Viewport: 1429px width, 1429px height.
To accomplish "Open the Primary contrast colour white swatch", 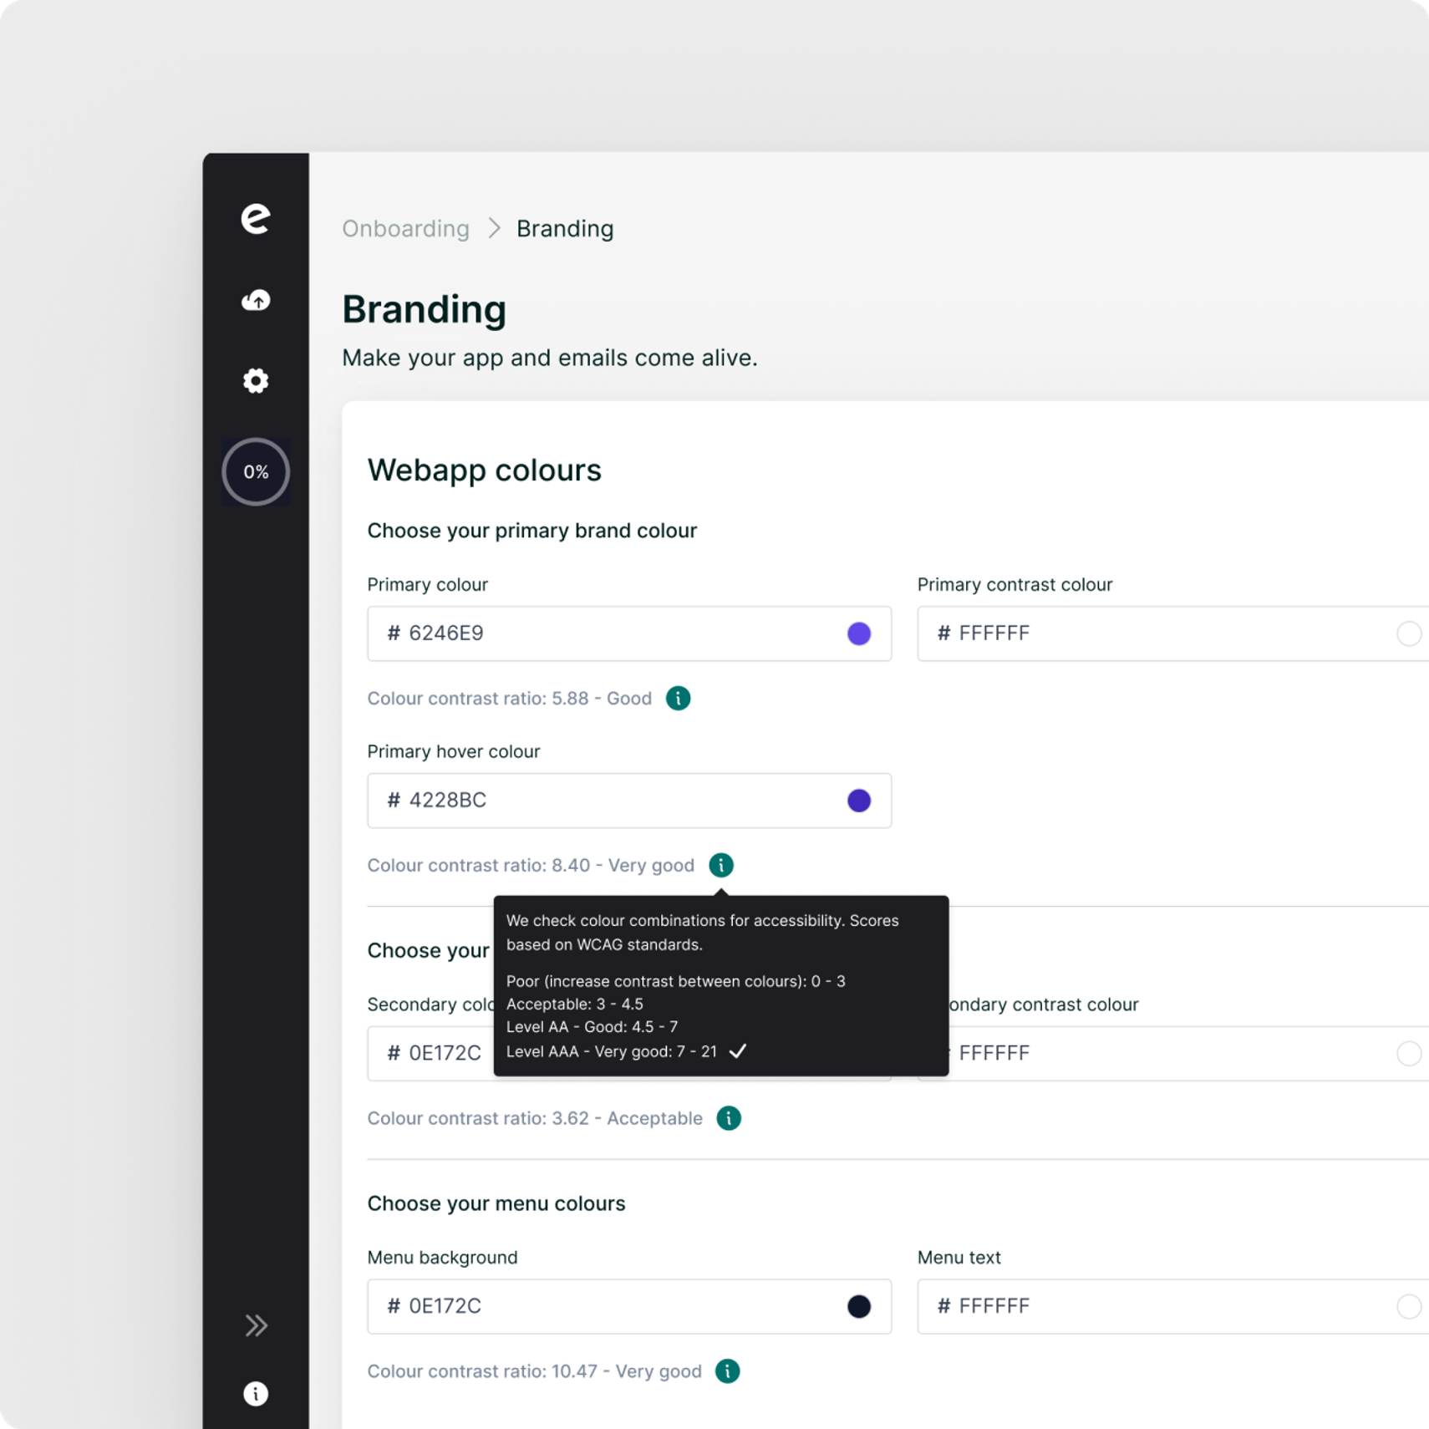I will point(1408,633).
